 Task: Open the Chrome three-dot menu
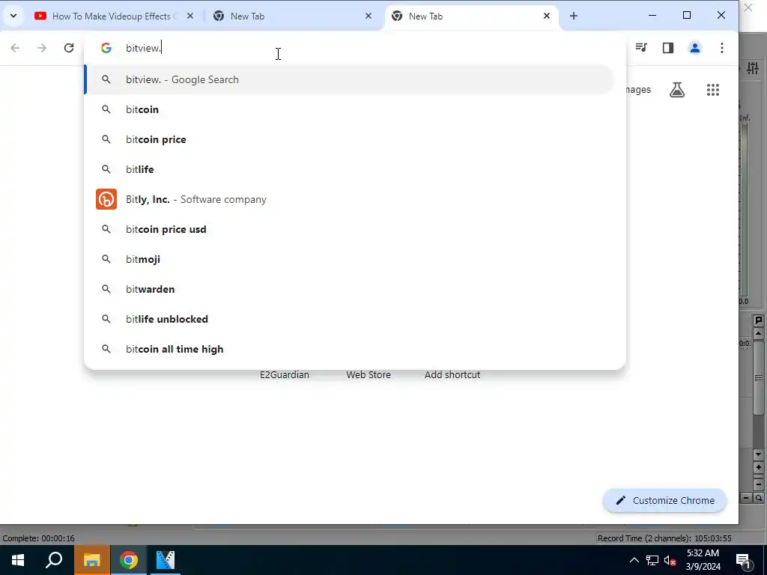[x=722, y=48]
